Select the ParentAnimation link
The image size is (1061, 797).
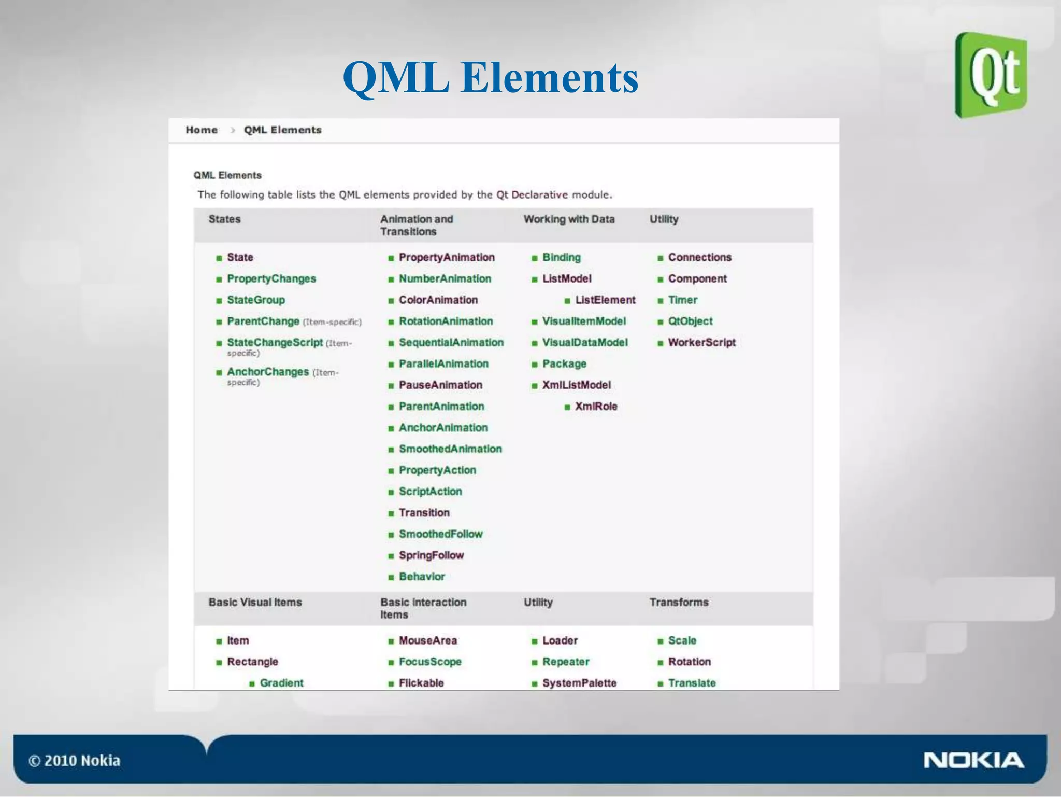click(x=441, y=406)
